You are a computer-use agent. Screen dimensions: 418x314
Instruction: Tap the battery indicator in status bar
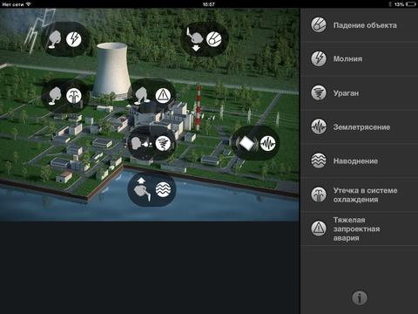[x=411, y=4]
